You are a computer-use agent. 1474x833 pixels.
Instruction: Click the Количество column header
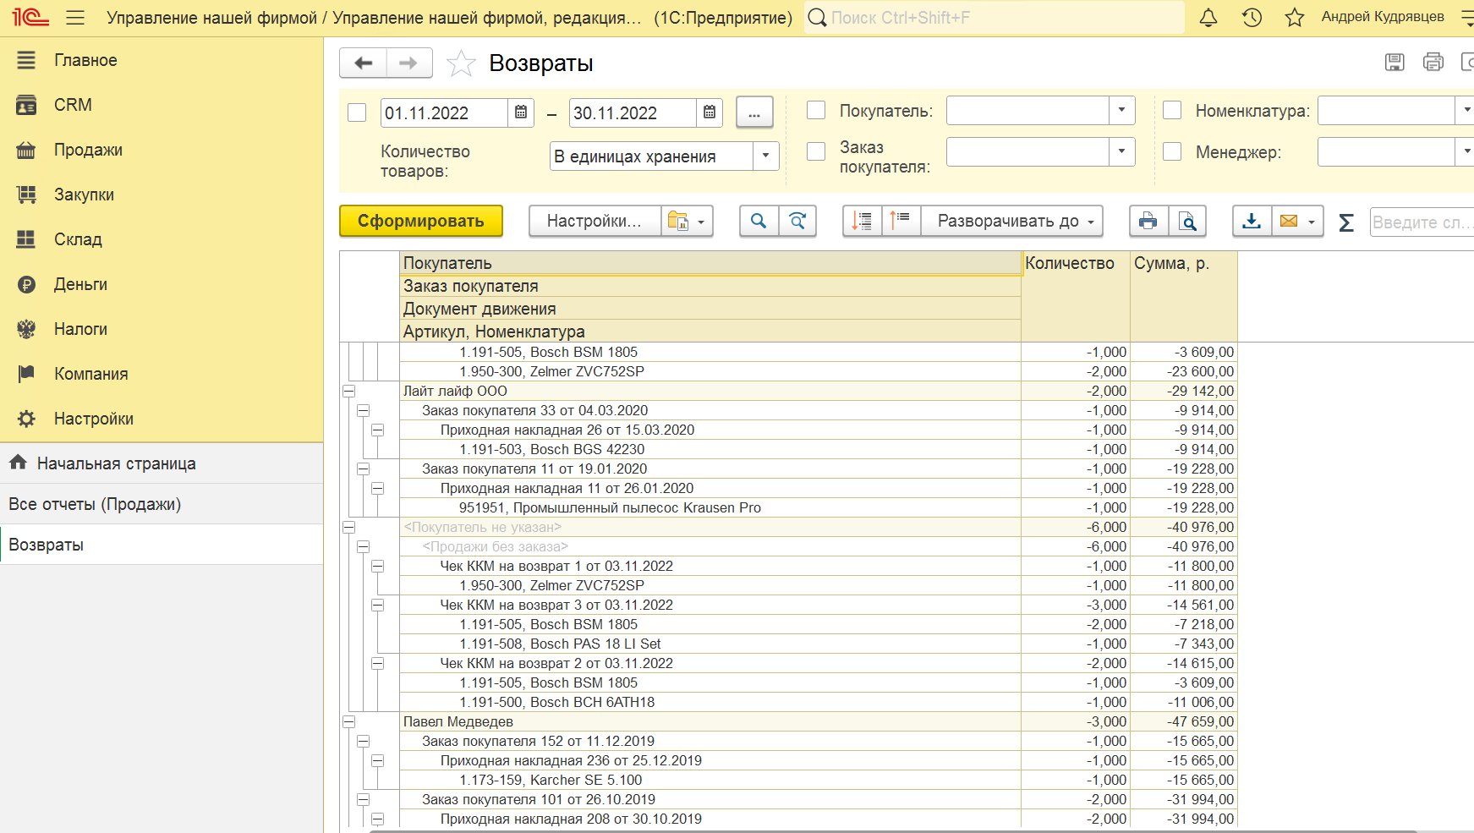tap(1075, 296)
